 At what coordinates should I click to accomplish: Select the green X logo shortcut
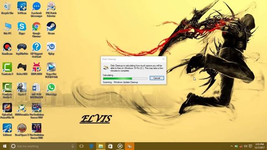[x=22, y=109]
